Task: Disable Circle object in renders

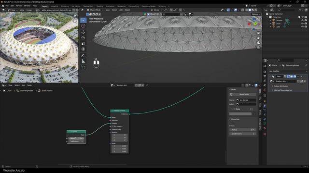Action: [306, 24]
